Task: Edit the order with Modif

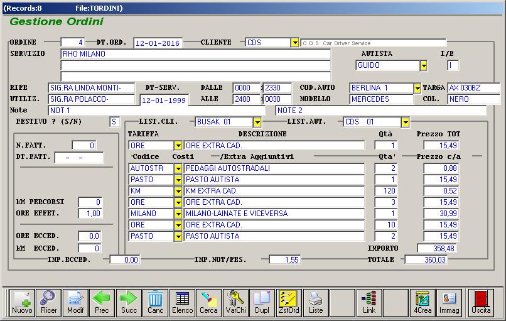Action: tap(75, 302)
